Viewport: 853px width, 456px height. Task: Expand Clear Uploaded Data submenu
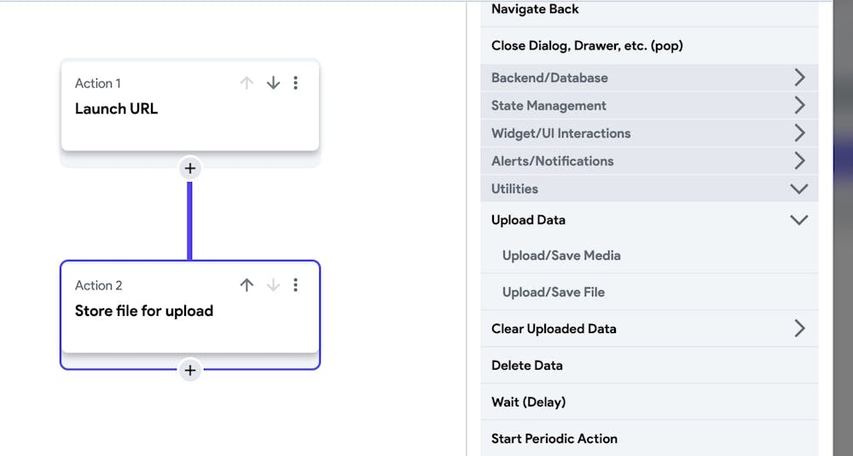pyautogui.click(x=798, y=329)
